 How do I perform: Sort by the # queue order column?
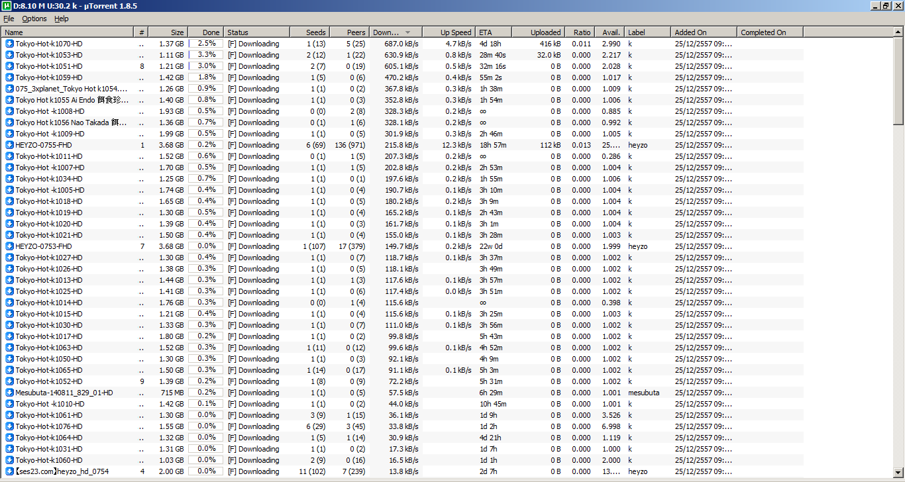[x=142, y=32]
